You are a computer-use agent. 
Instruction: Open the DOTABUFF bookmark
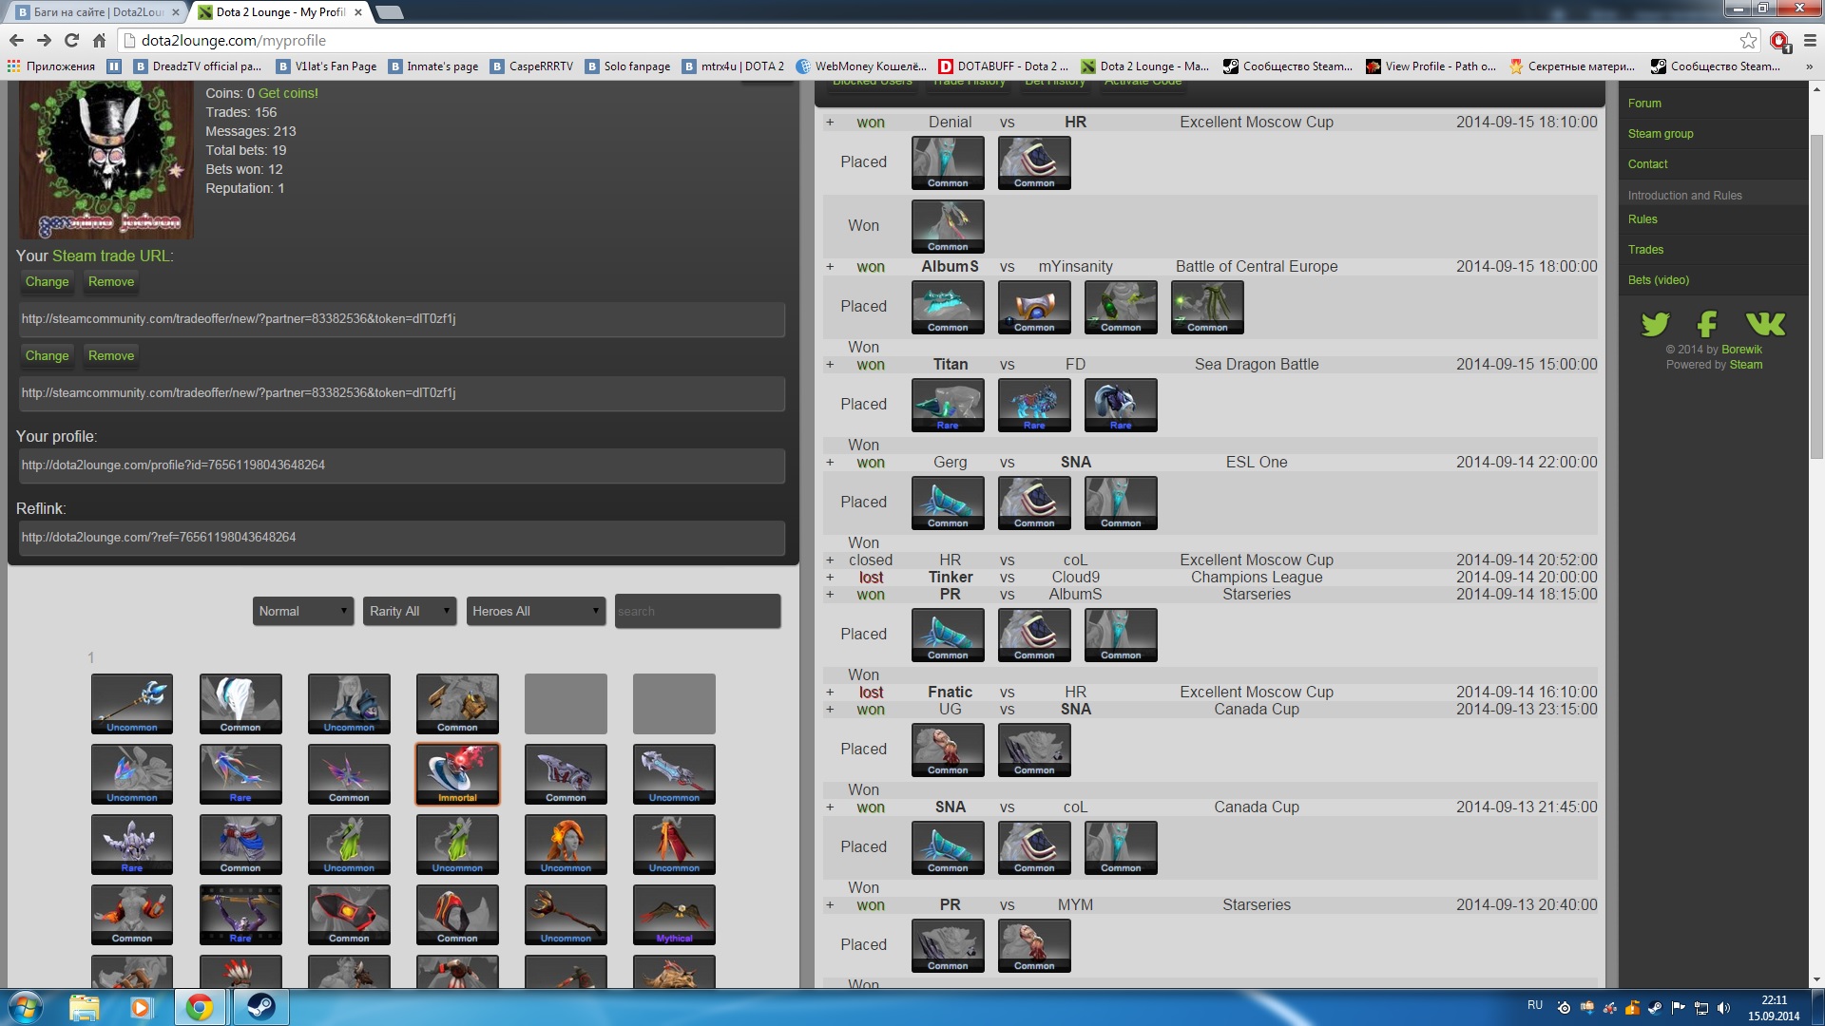(1004, 66)
